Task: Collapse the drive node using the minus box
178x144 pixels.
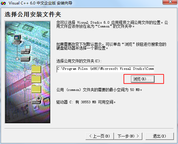Action: (17, 59)
